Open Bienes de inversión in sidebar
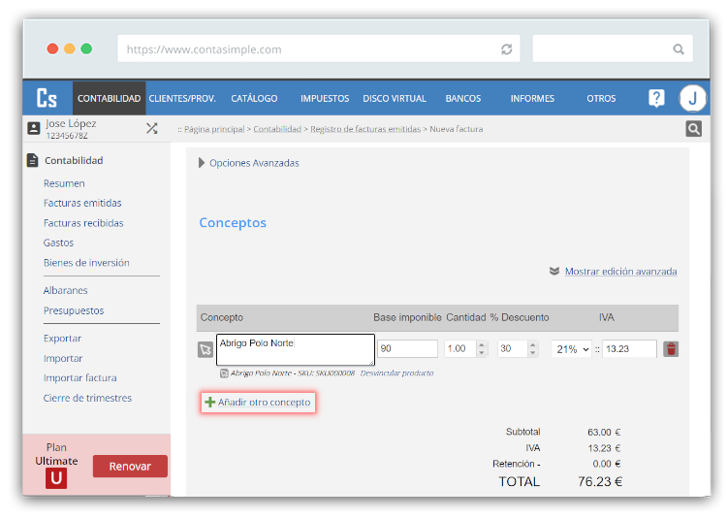 pyautogui.click(x=86, y=263)
